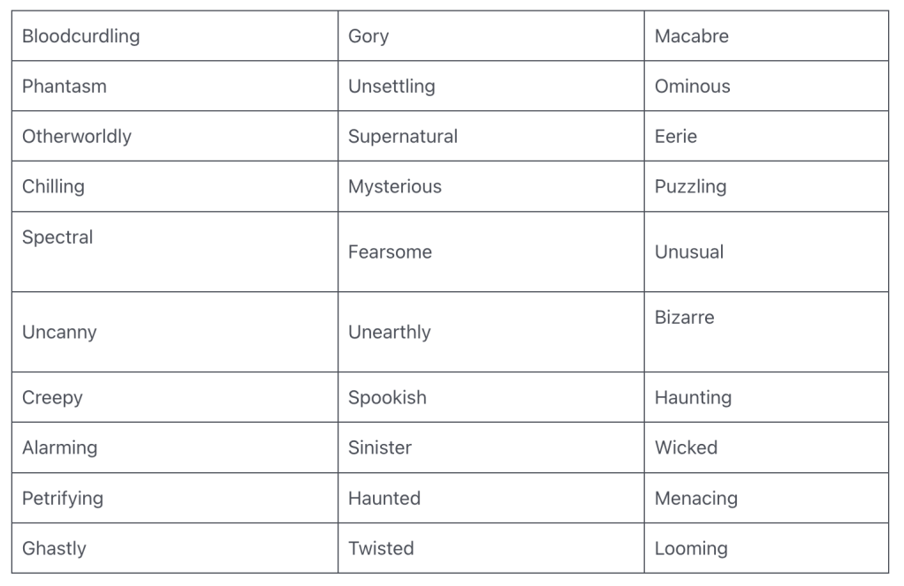Image resolution: width=904 pixels, height=586 pixels.
Task: Click the Unsettling table cell
Action: 391,86
